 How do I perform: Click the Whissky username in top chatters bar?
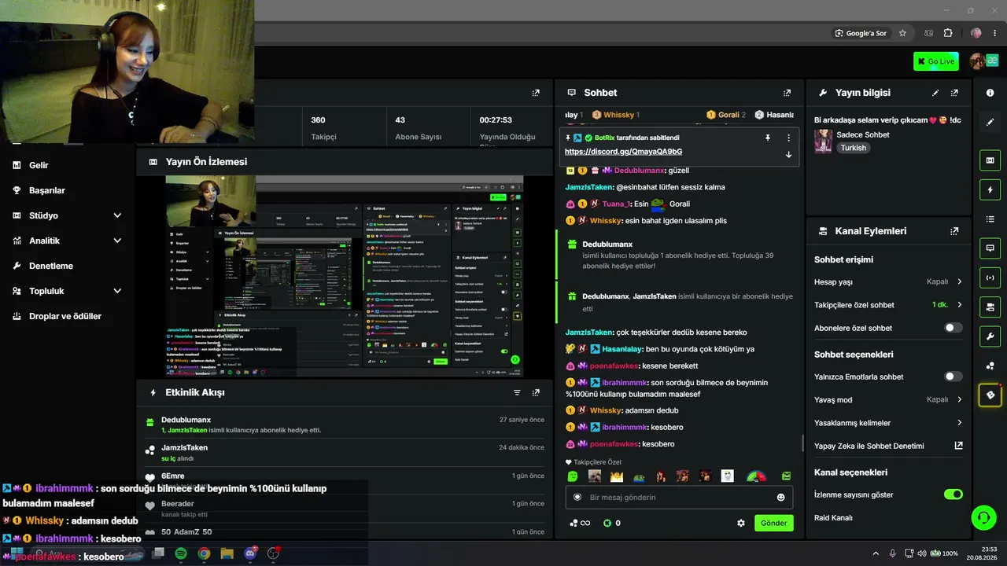tap(619, 115)
